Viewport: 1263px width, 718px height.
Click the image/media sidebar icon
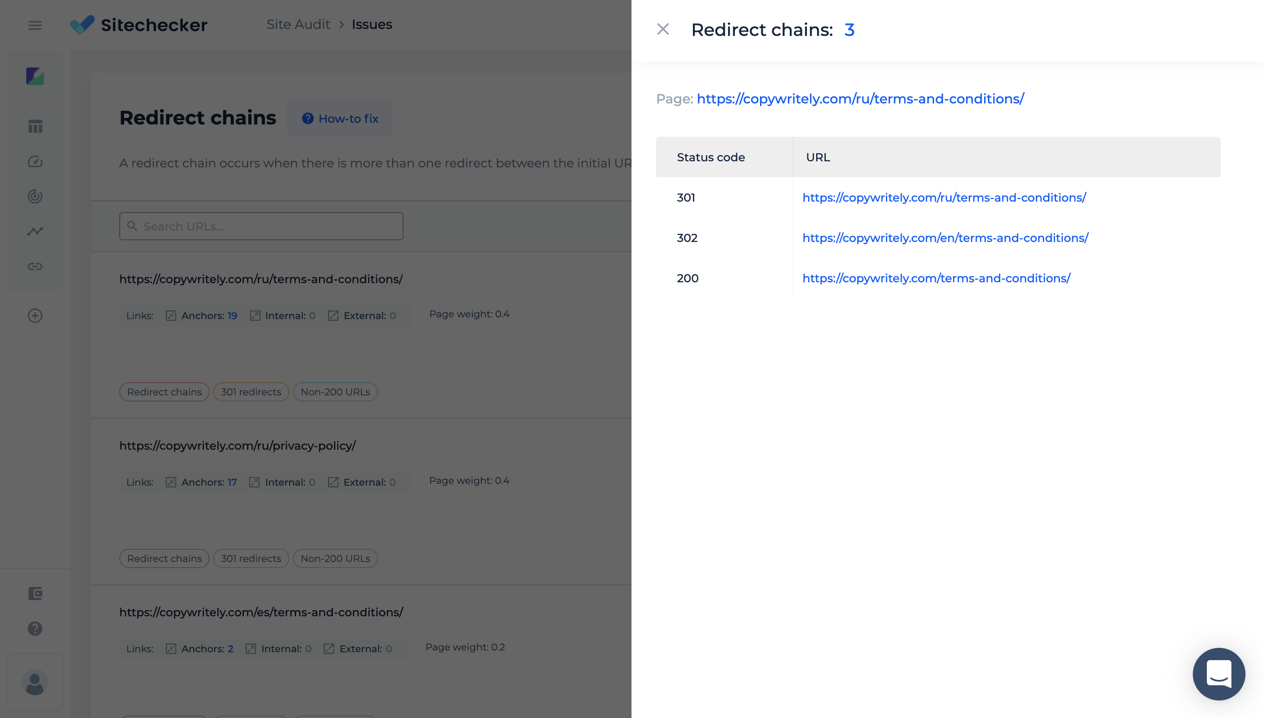click(x=35, y=76)
